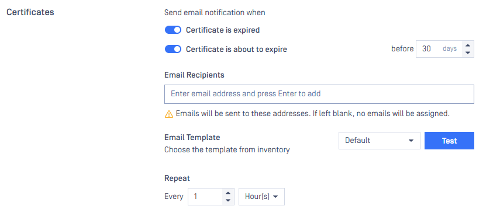Viewport: 500px width, 213px height.
Task: Click into the 30 days number field
Action: coord(439,48)
